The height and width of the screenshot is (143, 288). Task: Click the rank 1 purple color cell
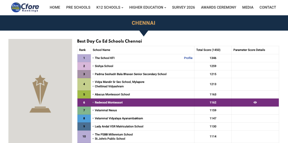(x=84, y=58)
